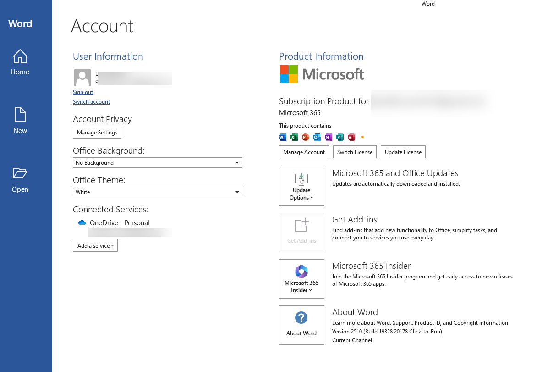Open the Update Options menu button
The width and height of the screenshot is (553, 372).
301,186
